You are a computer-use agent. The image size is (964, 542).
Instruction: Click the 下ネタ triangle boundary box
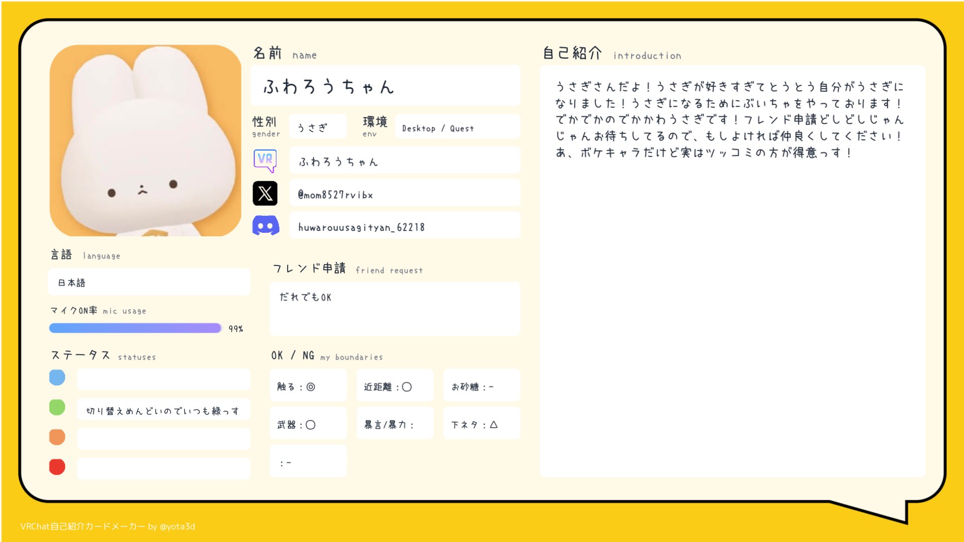tap(481, 424)
